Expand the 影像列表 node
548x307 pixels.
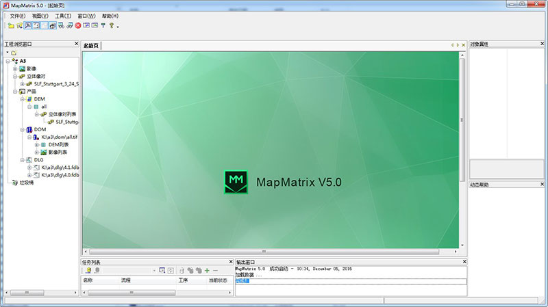[x=37, y=152]
